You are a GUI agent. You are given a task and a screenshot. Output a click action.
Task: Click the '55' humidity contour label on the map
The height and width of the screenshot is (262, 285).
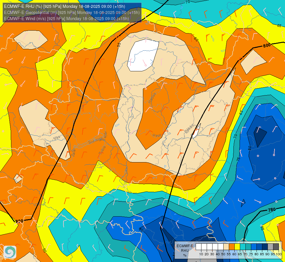click(x=119, y=45)
